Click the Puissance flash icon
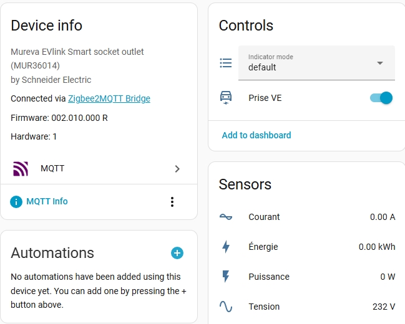Screen dimensions: 405x324 (226, 277)
